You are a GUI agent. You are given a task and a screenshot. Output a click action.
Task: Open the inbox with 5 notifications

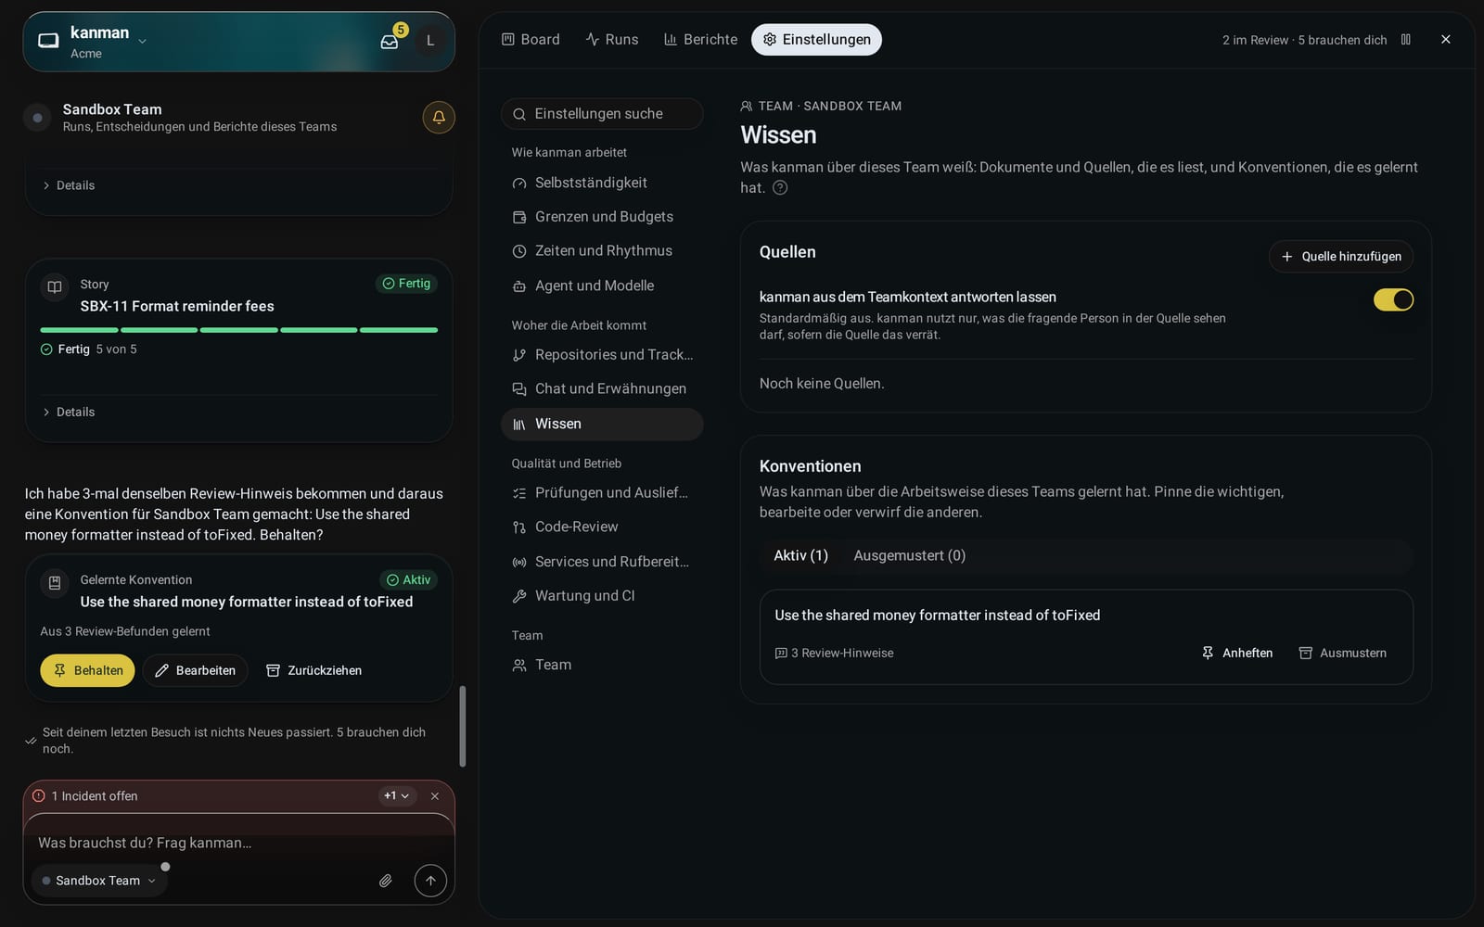[x=391, y=40]
